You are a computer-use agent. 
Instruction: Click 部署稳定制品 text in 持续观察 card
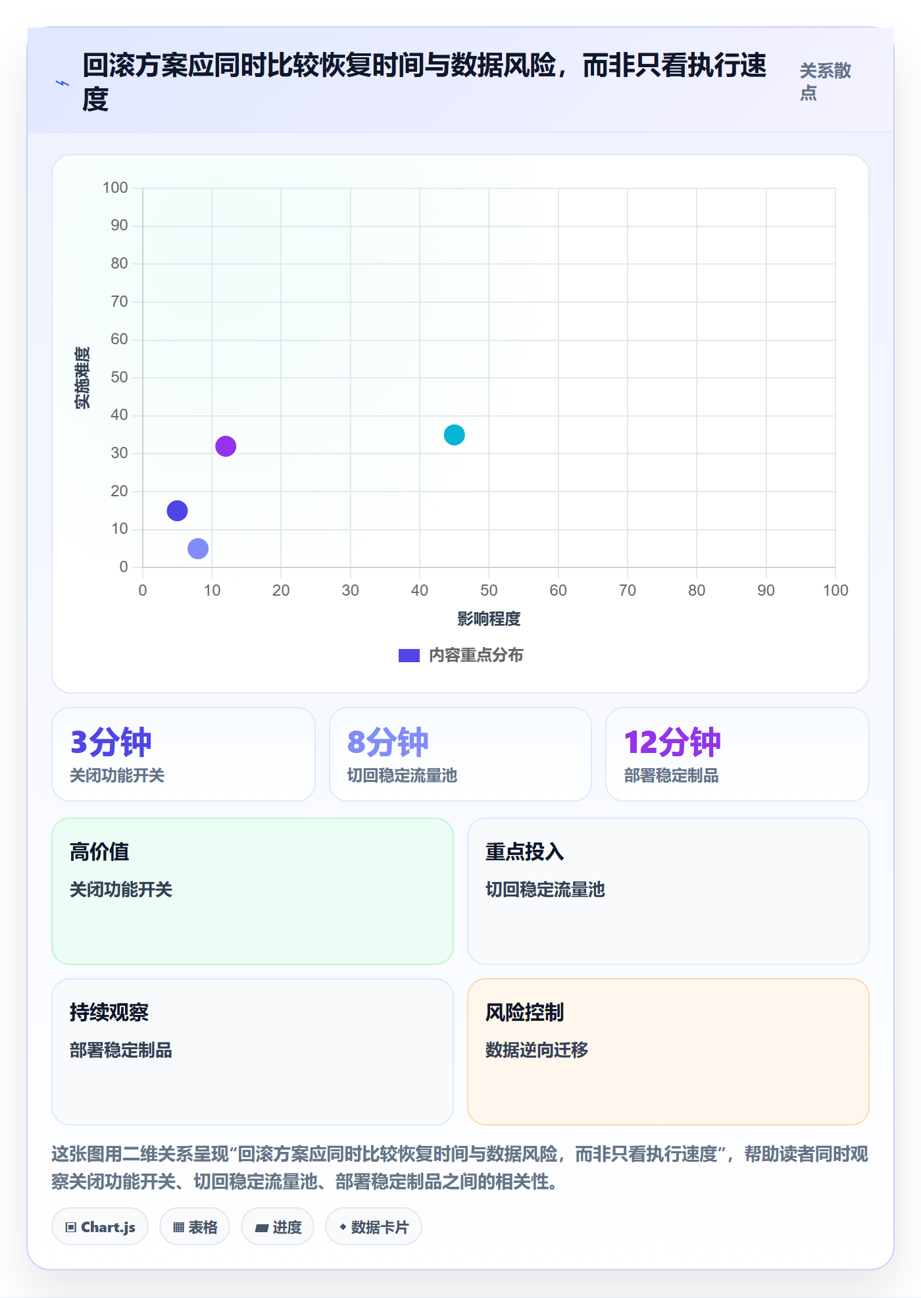tap(121, 1050)
